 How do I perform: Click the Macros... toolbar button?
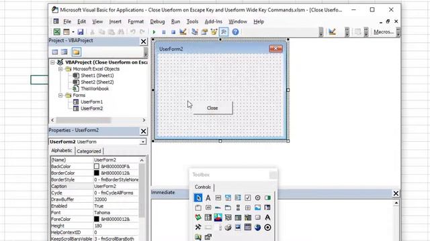tap(384, 32)
